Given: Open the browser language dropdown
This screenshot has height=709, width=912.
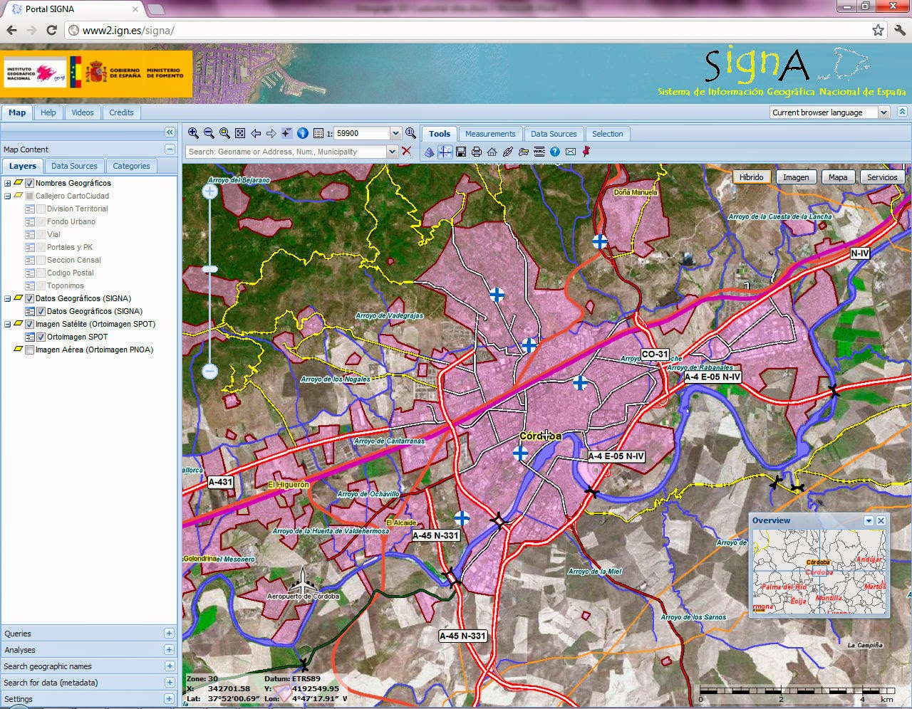Looking at the screenshot, I should coord(884,112).
